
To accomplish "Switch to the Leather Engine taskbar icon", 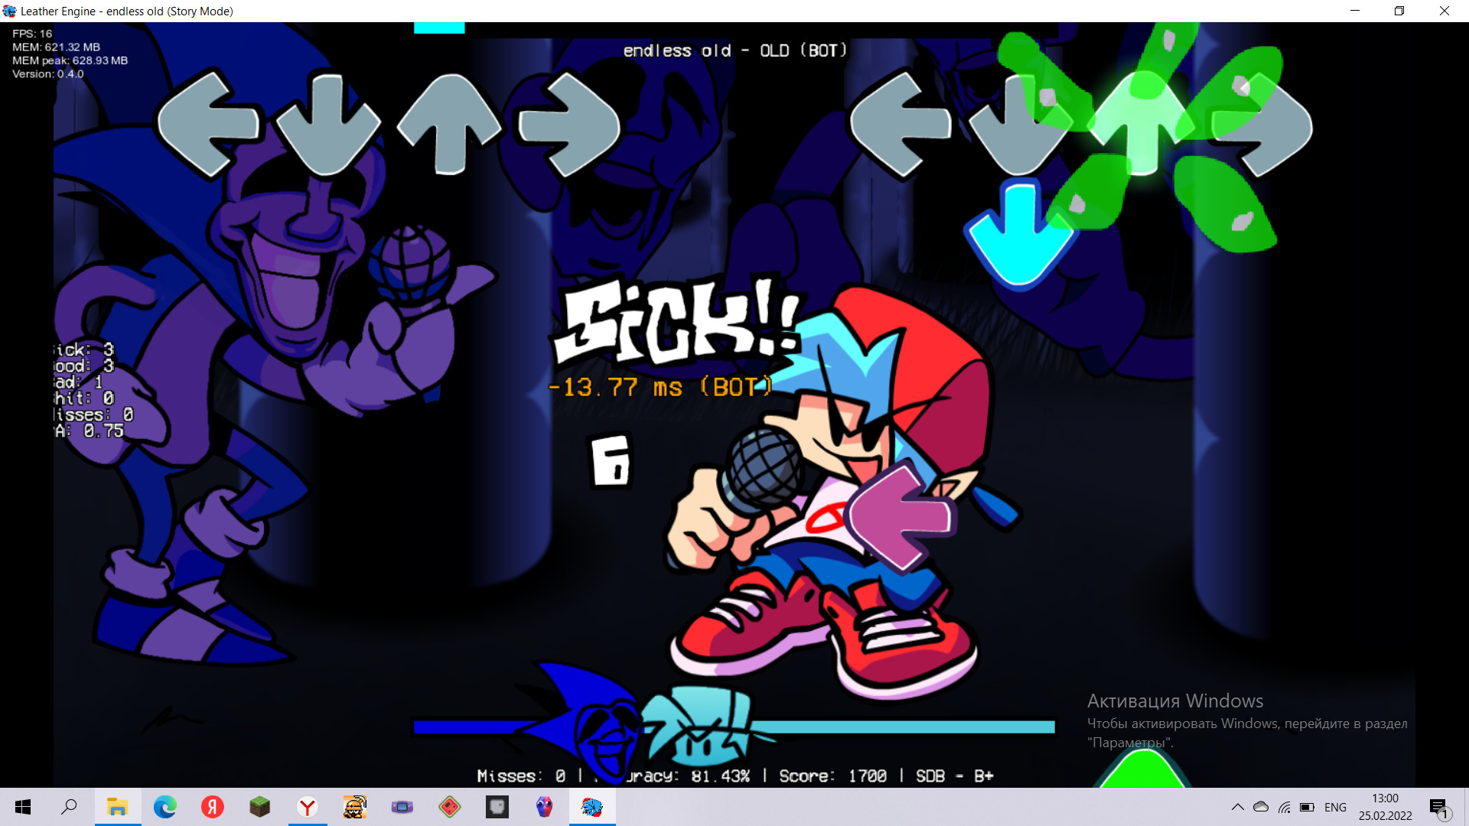I will tap(592, 807).
